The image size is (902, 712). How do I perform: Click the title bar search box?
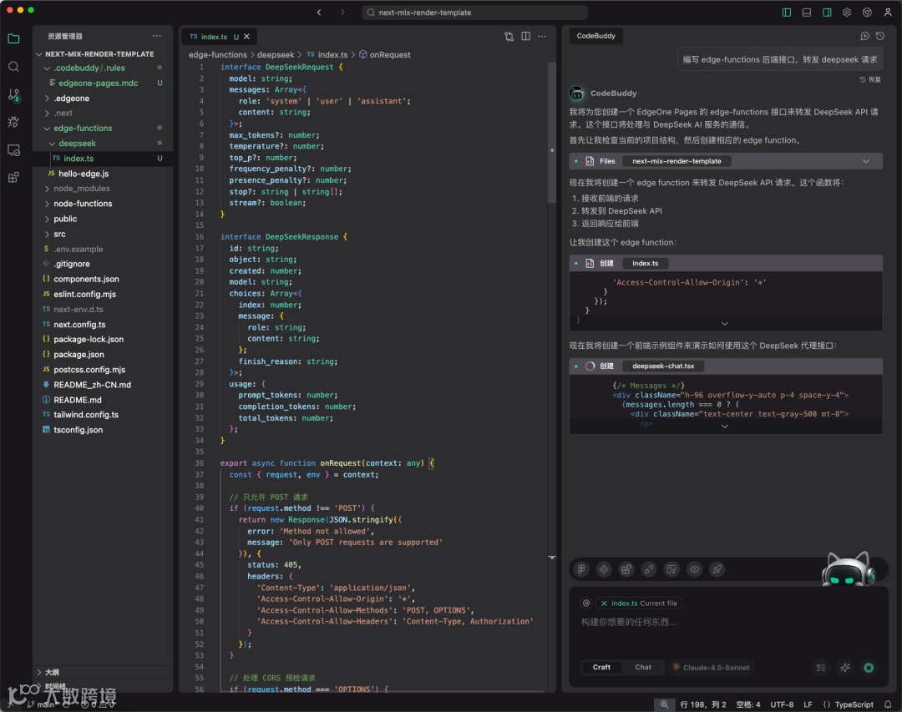tap(474, 12)
